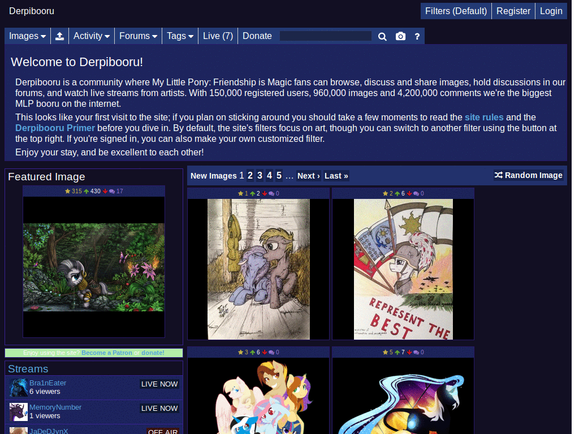Click Bra1nEater stream avatar
The height and width of the screenshot is (434, 579).
tap(19, 388)
